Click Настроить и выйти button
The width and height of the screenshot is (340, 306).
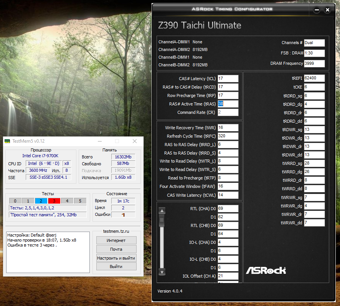point(116,258)
